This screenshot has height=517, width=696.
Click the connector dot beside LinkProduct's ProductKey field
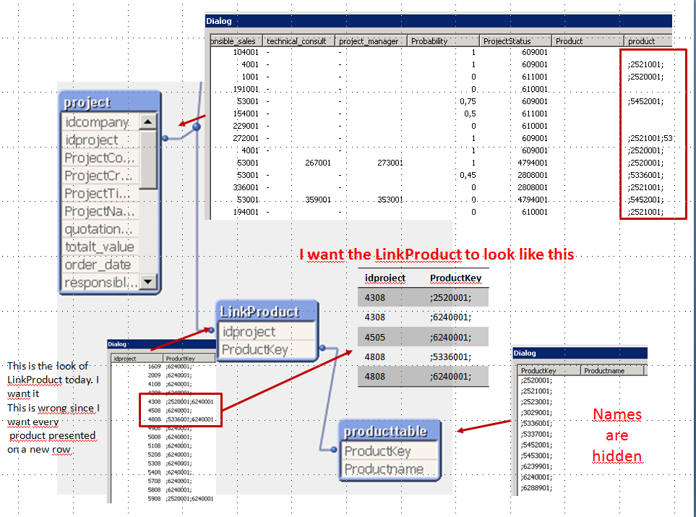pyautogui.click(x=322, y=348)
